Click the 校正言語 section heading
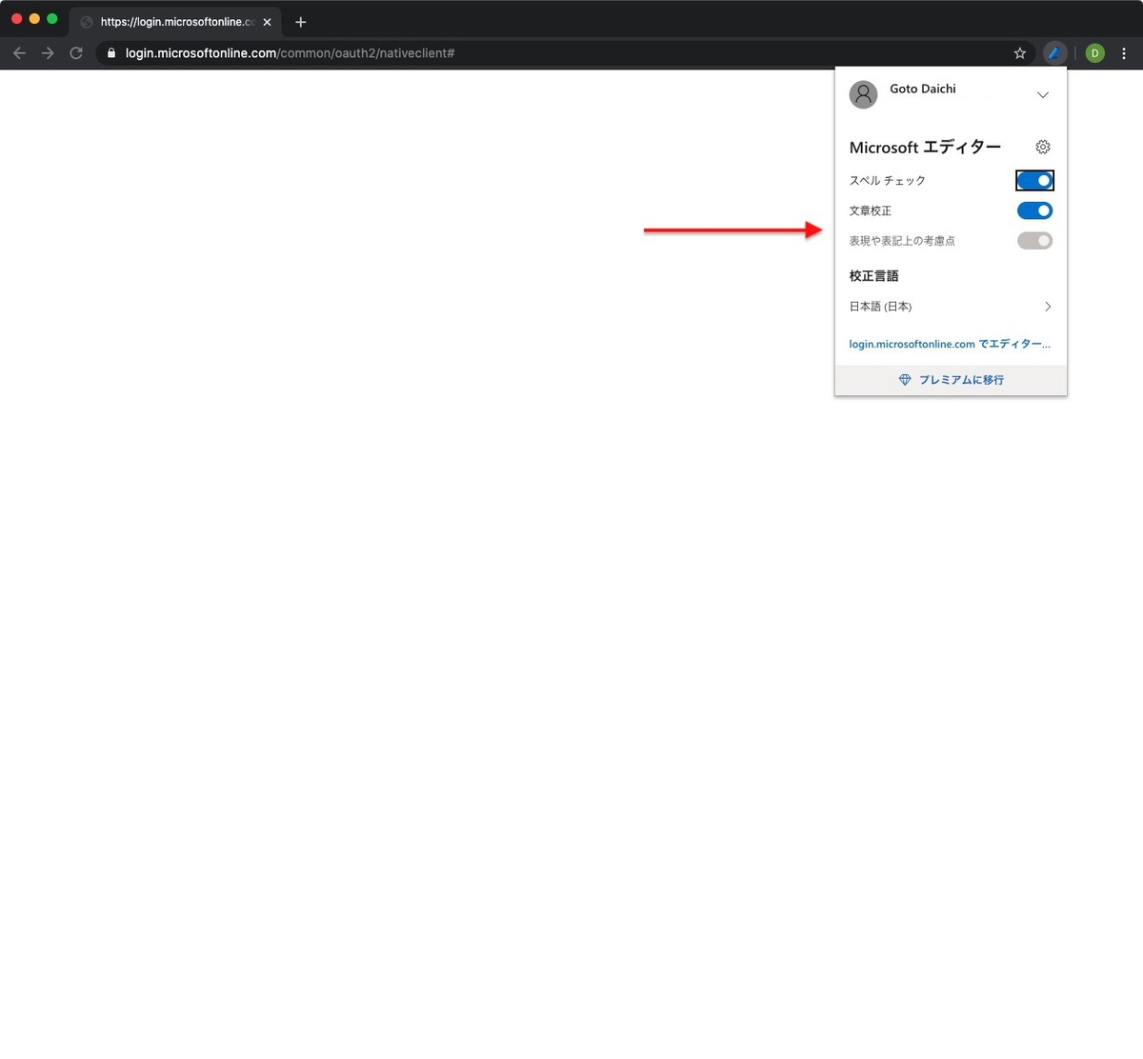The image size is (1143, 1059). [x=873, y=275]
